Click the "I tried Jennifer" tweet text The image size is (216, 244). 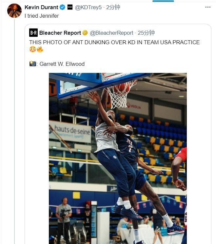pyautogui.click(x=42, y=16)
